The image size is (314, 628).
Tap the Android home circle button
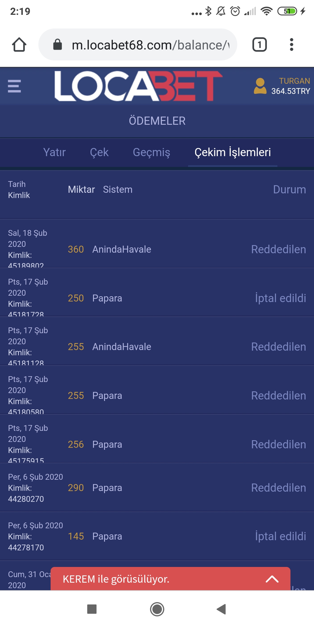click(157, 609)
